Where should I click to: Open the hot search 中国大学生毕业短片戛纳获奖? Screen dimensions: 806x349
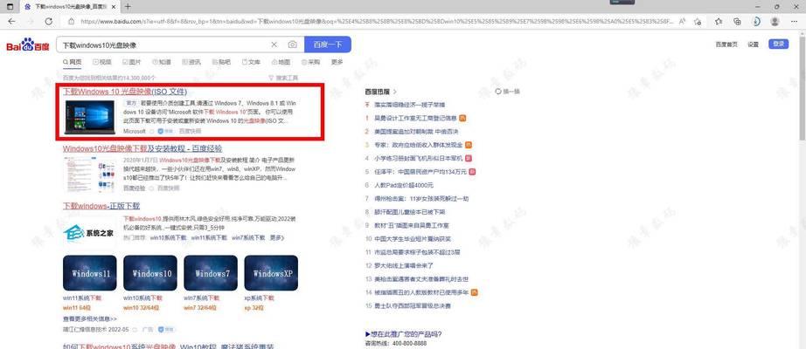coord(413,239)
